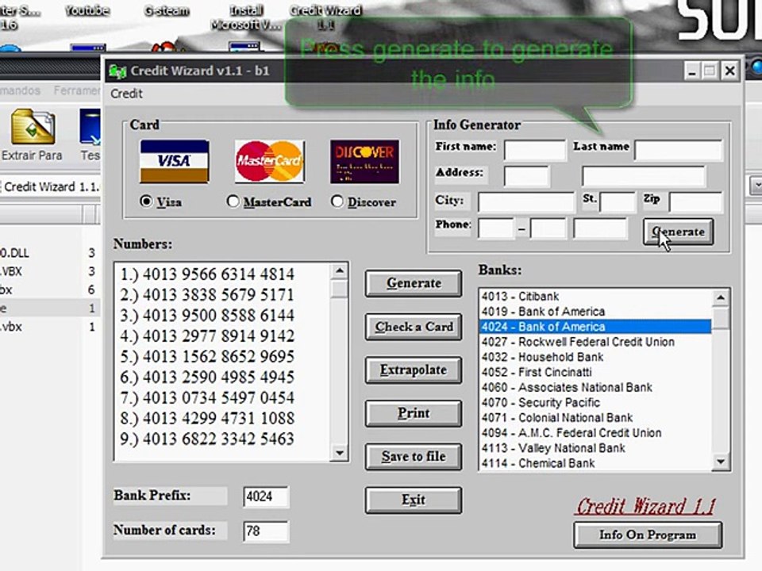This screenshot has width=762, height=571.
Task: Click the Print button
Action: coord(414,413)
